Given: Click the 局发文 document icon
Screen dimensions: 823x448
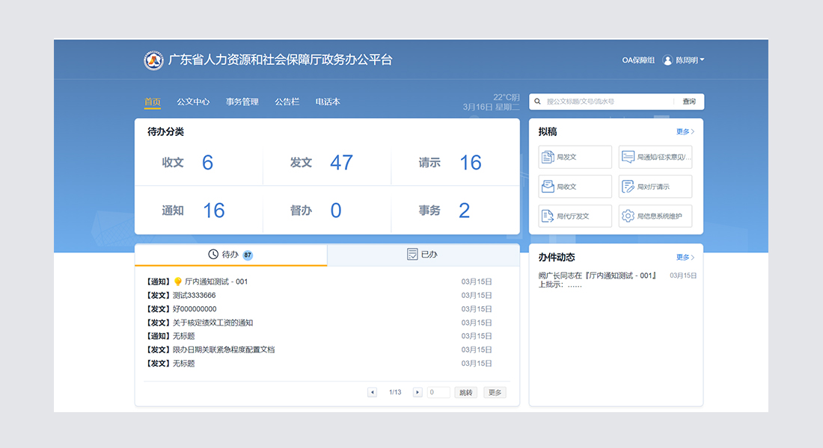Looking at the screenshot, I should click(x=548, y=158).
